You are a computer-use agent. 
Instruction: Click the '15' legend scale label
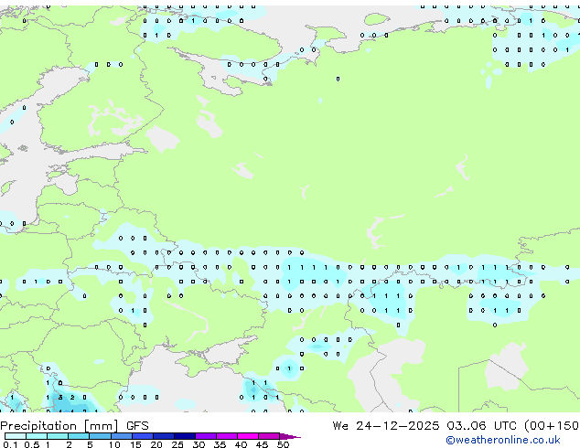[135, 444]
